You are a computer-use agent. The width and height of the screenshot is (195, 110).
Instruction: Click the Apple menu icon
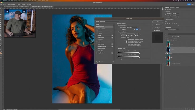1,1
